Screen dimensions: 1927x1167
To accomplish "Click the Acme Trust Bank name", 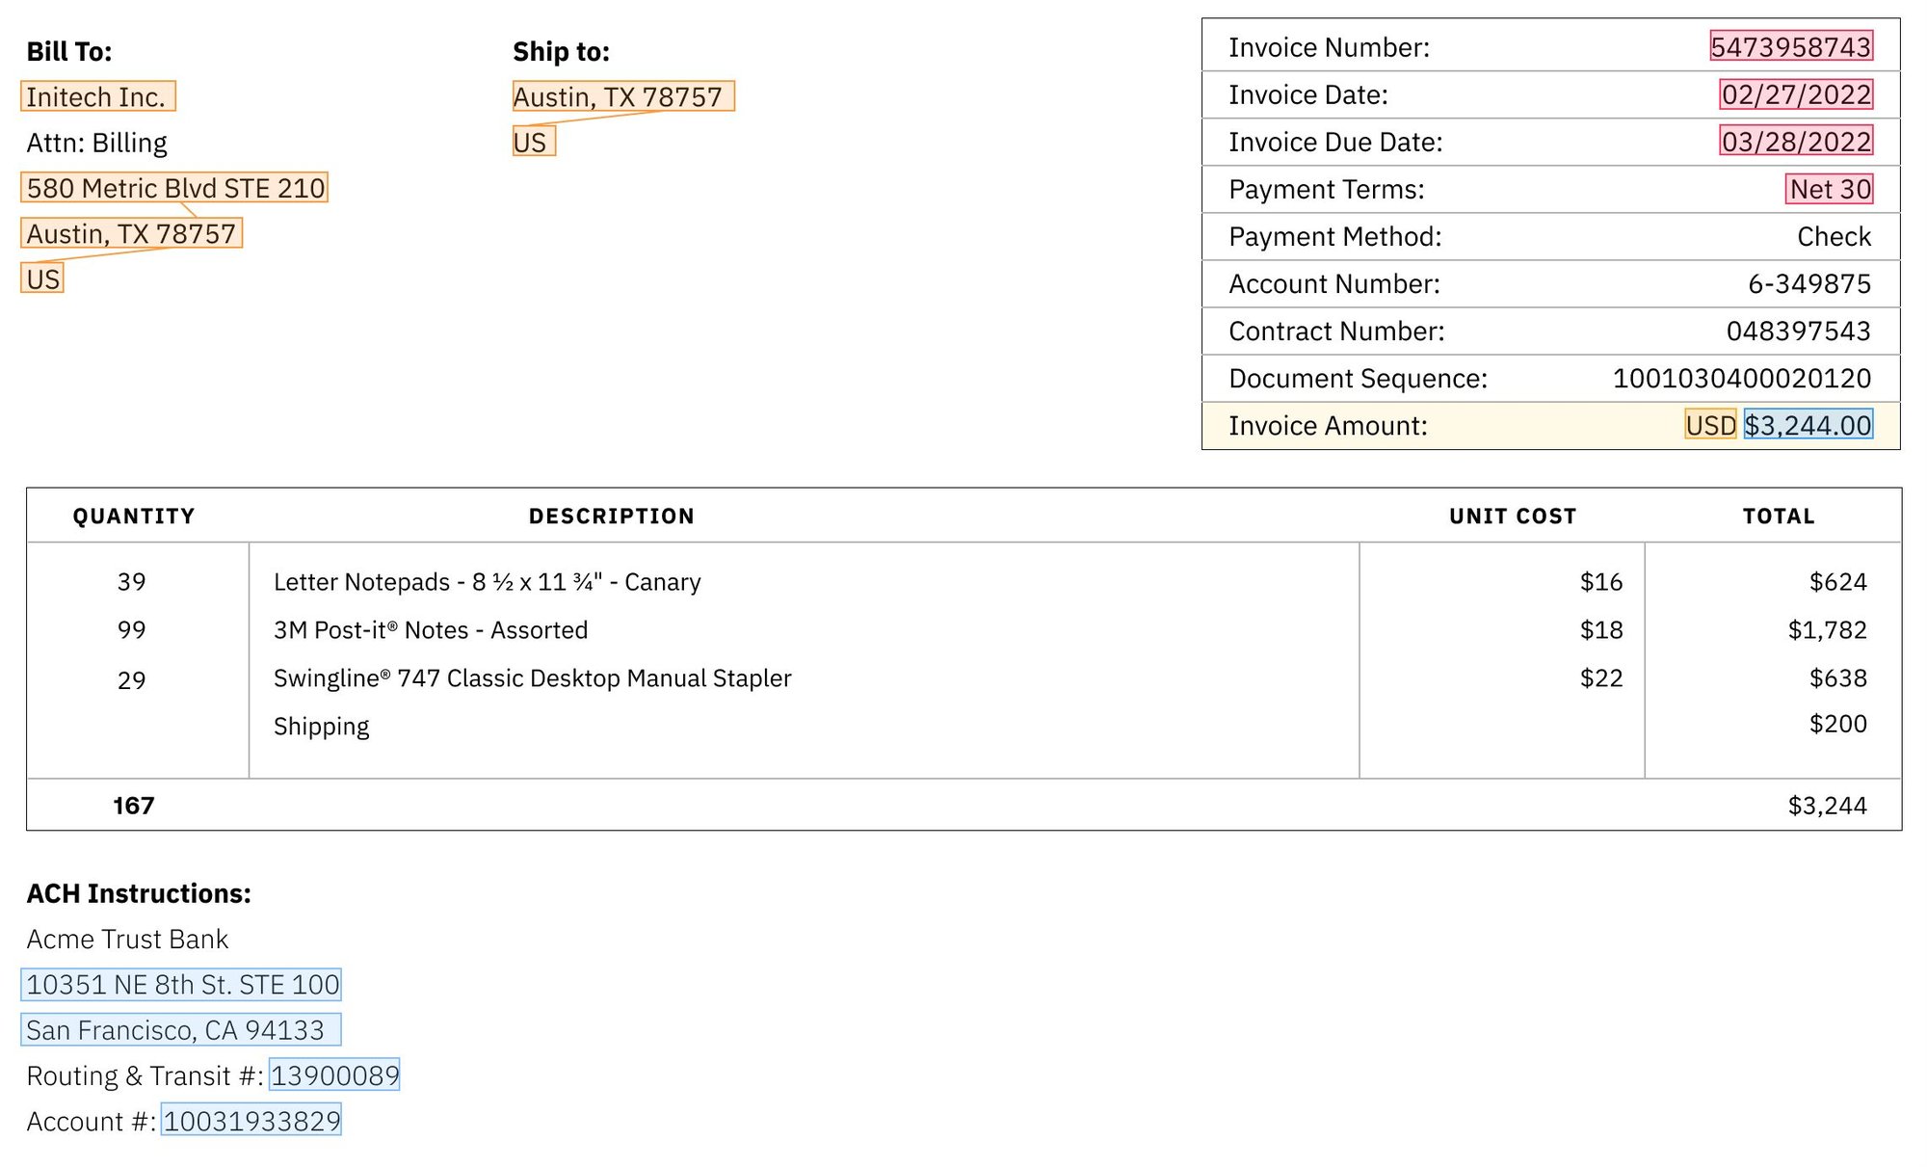I will (x=127, y=939).
